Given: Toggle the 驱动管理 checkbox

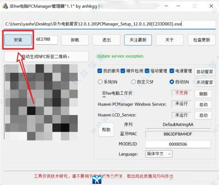Looking at the screenshot, I should (x=147, y=71).
